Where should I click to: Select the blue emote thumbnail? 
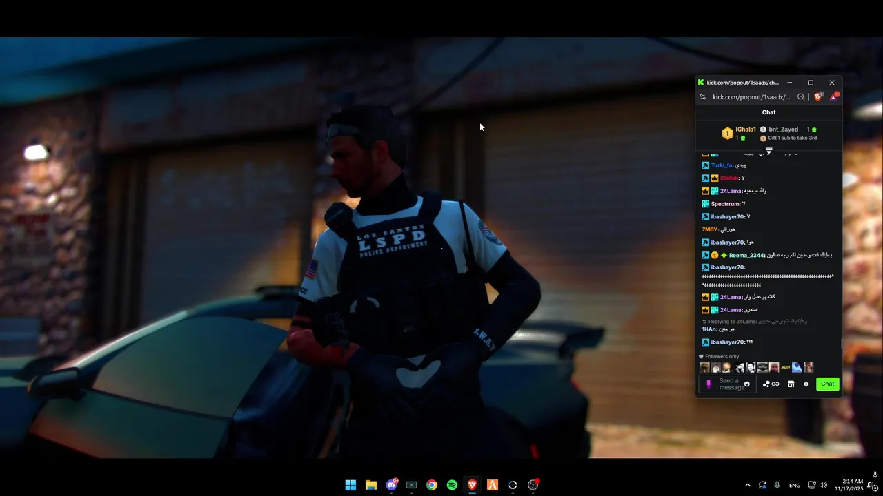point(797,368)
